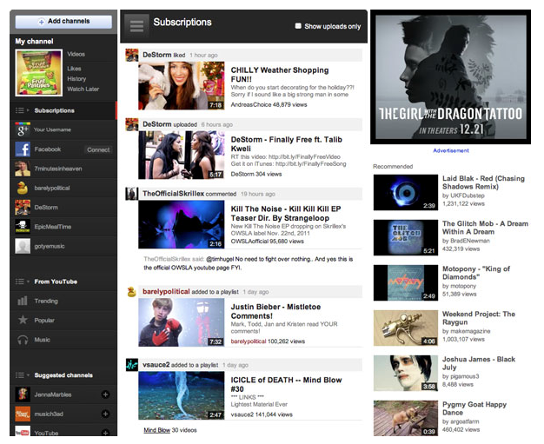This screenshot has width=544, height=444.
Task: Click the Add channels button
Action: coord(63,22)
